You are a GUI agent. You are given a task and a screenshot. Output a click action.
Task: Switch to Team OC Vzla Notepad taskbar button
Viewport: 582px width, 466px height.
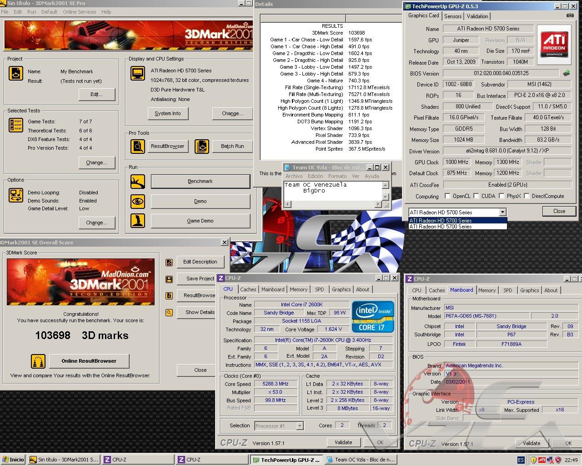pyautogui.click(x=361, y=460)
